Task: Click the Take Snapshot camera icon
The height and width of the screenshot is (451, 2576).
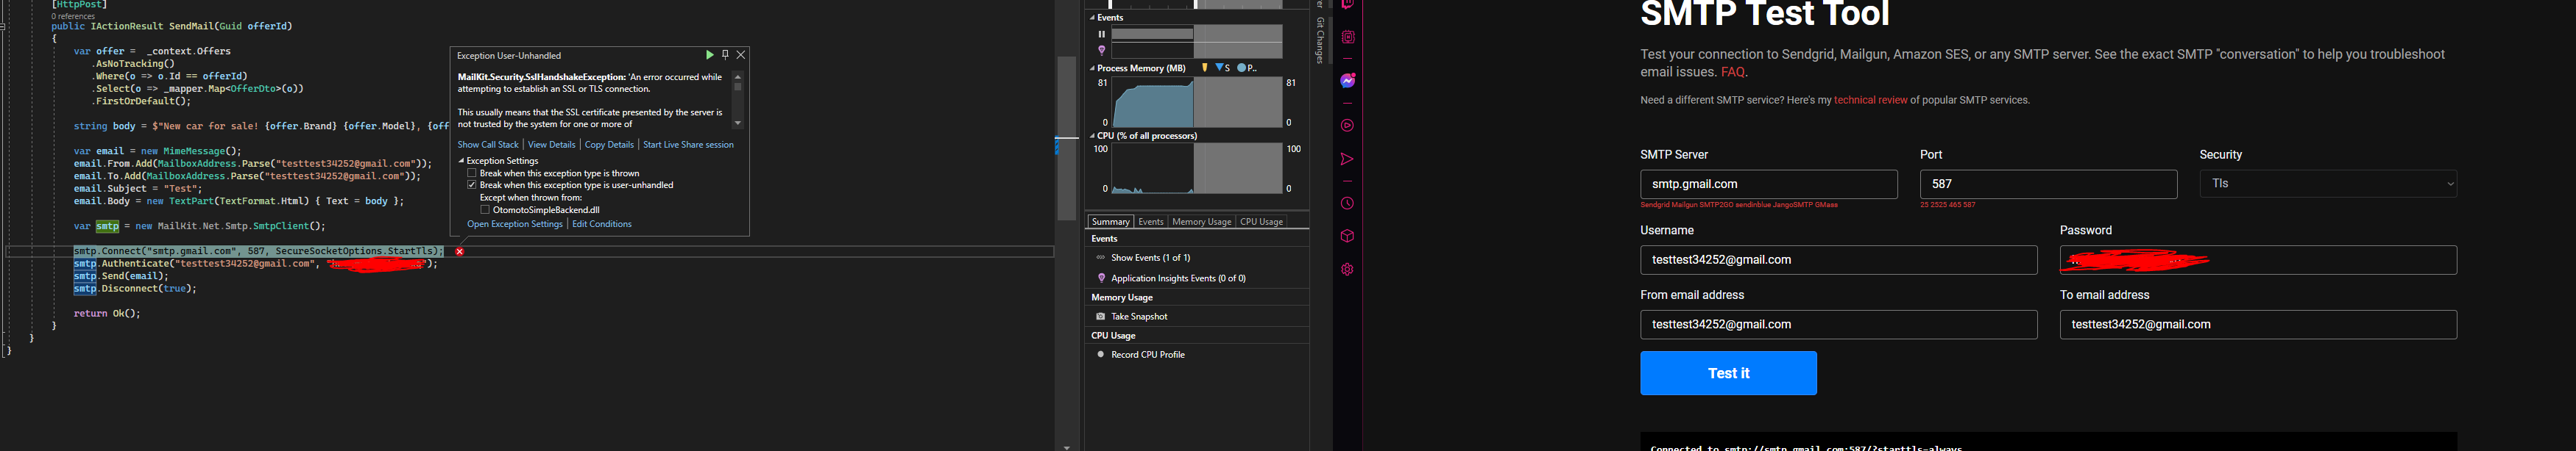Action: (x=1101, y=317)
